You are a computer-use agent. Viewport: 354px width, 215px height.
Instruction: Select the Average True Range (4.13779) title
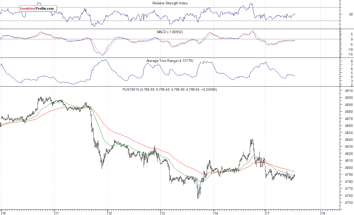click(x=170, y=61)
